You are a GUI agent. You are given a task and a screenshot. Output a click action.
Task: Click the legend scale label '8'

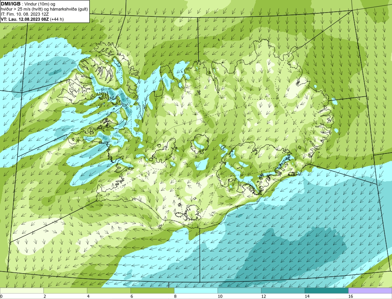[x=175, y=296]
